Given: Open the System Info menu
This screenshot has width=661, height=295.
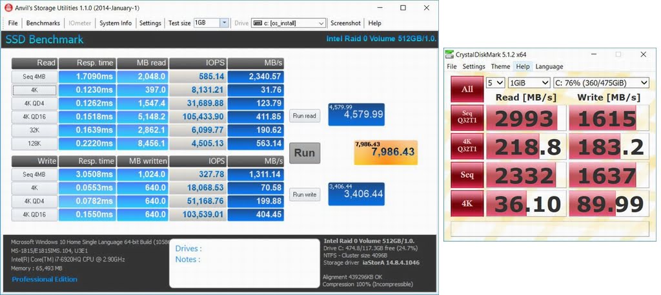Looking at the screenshot, I should (x=116, y=23).
